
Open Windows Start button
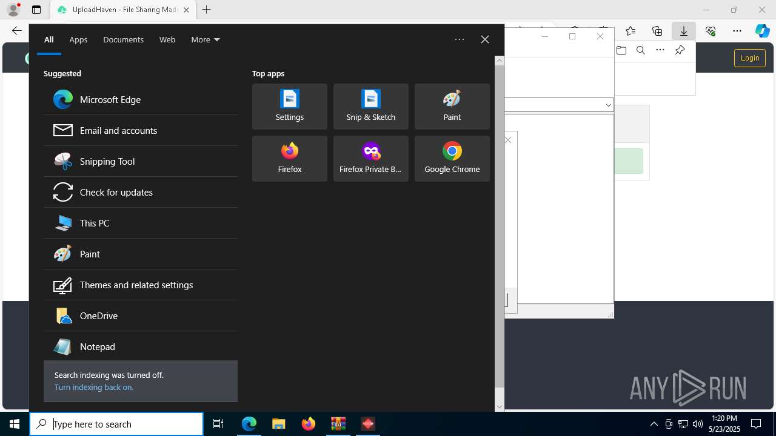coord(15,424)
